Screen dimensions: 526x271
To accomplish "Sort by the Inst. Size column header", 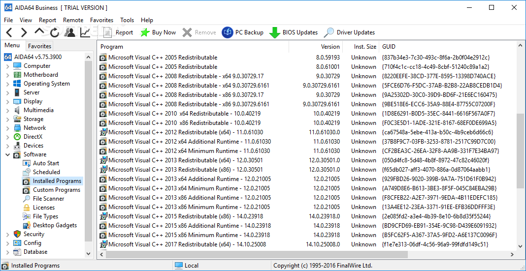I will pos(361,47).
